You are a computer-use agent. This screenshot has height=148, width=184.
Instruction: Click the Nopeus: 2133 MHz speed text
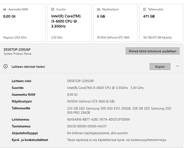[x=15, y=37]
